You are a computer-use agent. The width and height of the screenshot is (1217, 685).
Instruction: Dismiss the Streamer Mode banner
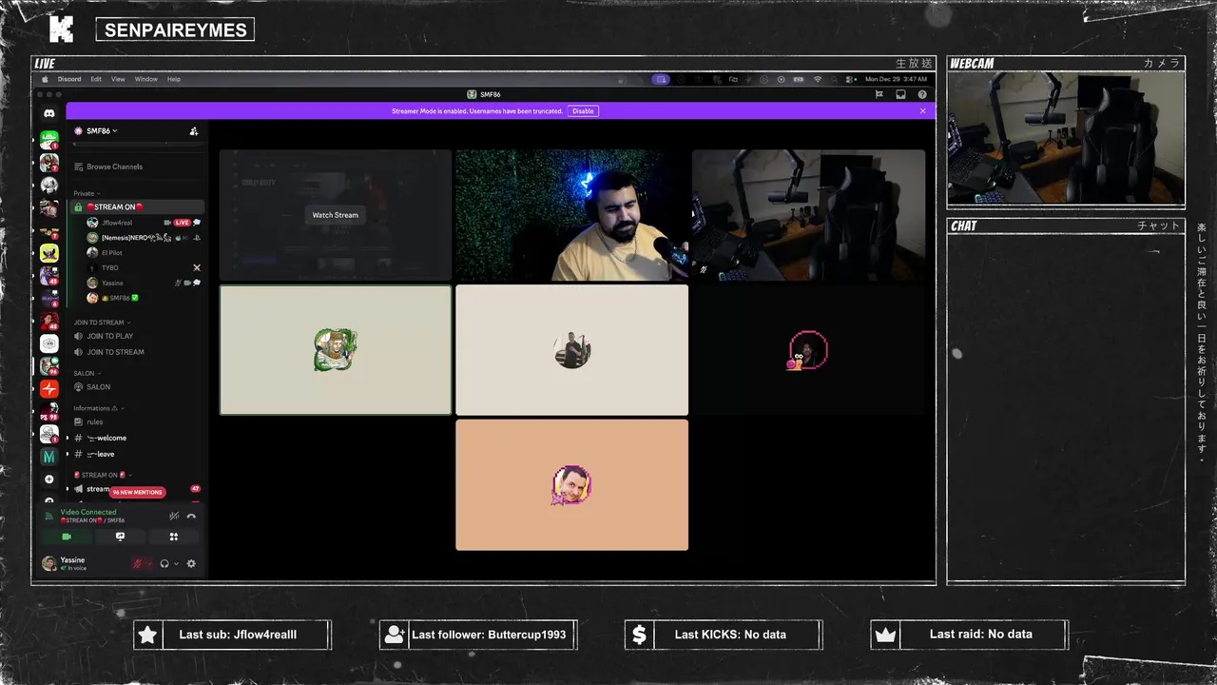tap(922, 111)
